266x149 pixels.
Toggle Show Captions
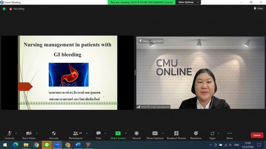point(155,135)
